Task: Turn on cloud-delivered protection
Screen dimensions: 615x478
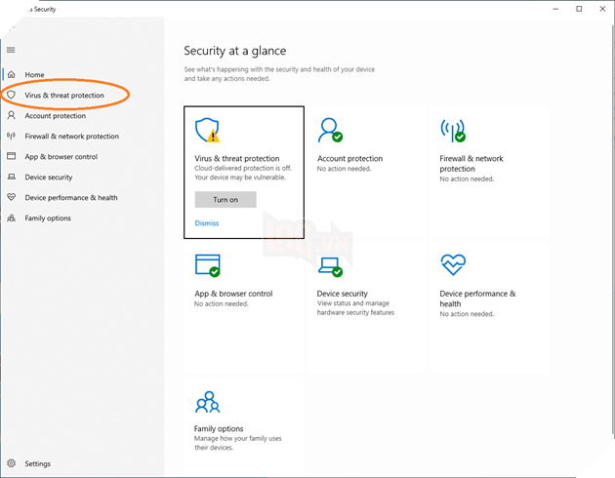Action: (x=225, y=199)
